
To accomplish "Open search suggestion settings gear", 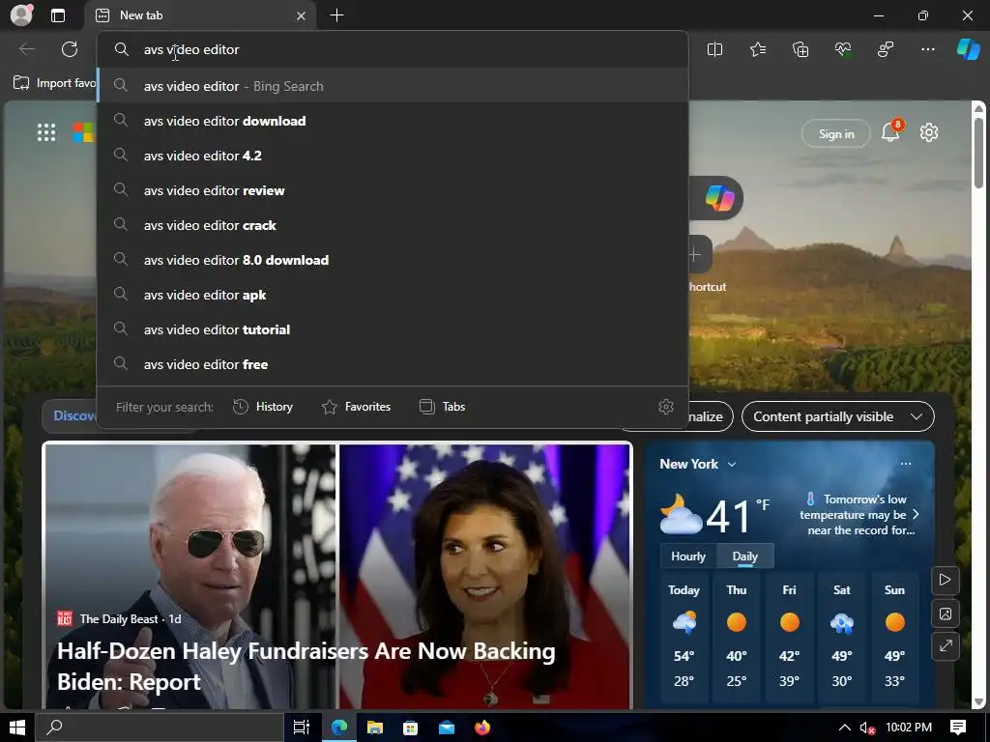I will 665,407.
